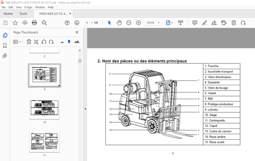Switch to the Tools tab
Screen dimensions: 255x161
pos(23,14)
